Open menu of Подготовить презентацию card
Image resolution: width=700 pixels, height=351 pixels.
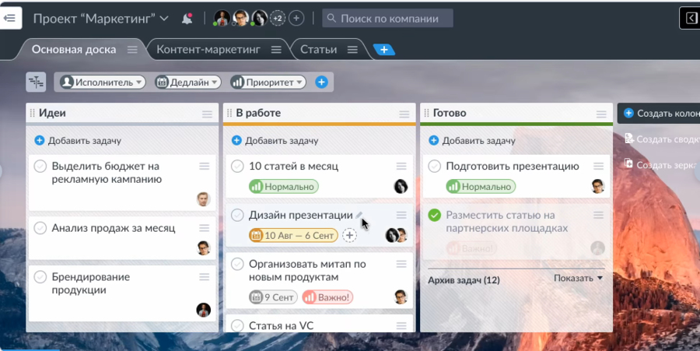point(599,166)
